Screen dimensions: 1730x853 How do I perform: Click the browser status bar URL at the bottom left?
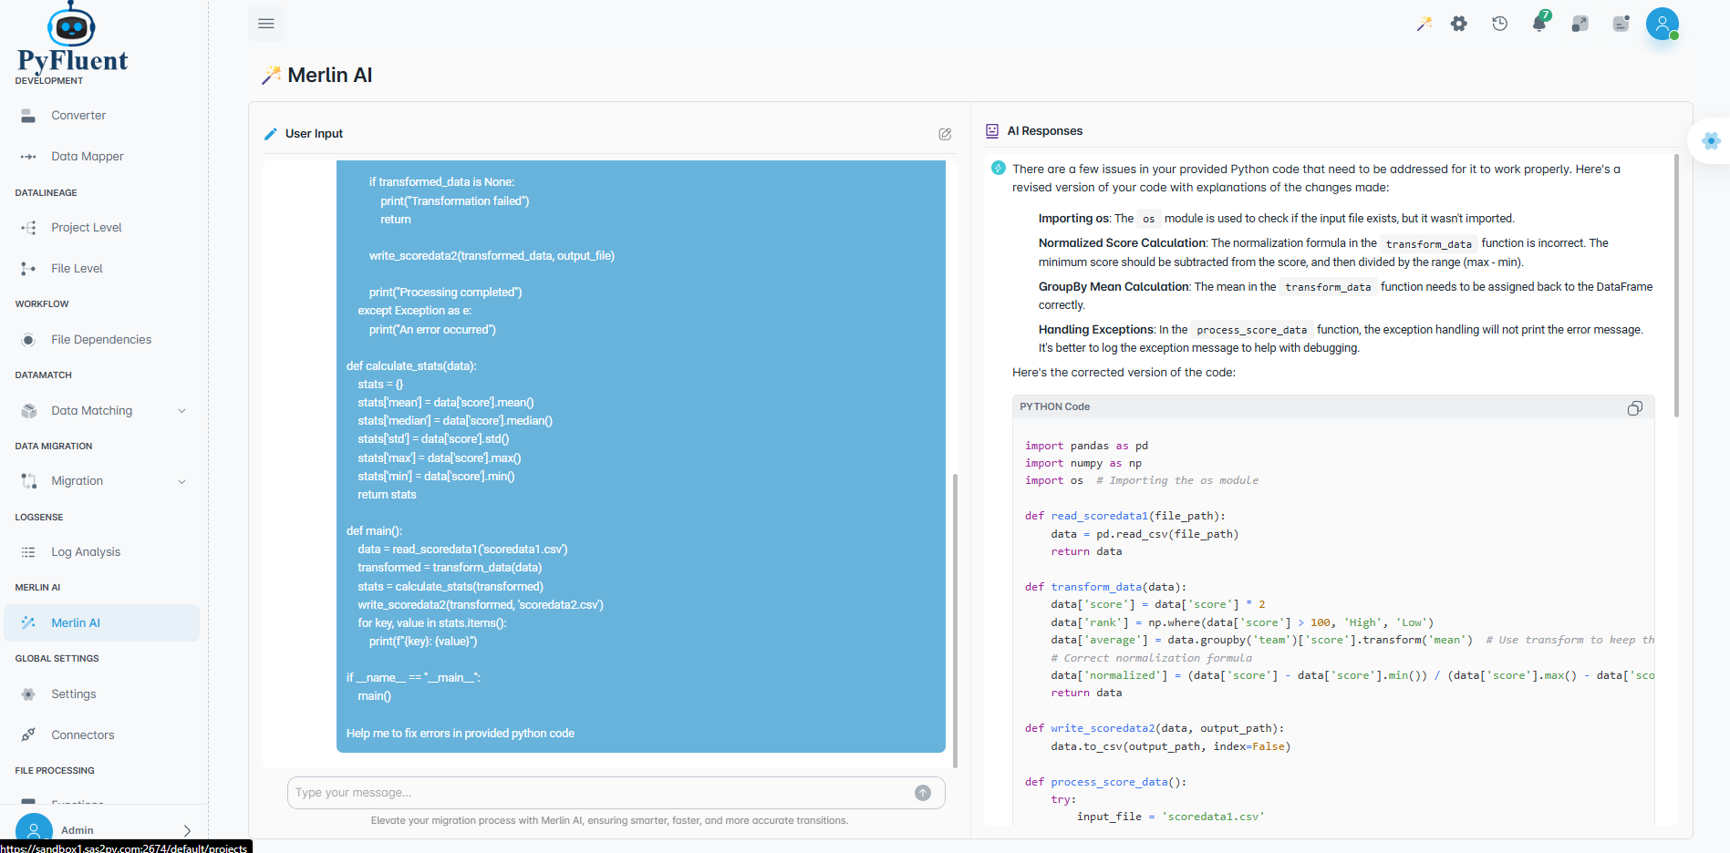coord(125,848)
